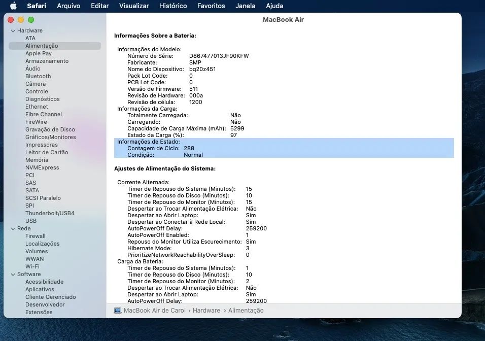This screenshot has width=485, height=341.
Task: Open the Arquivo menu
Action: [68, 6]
